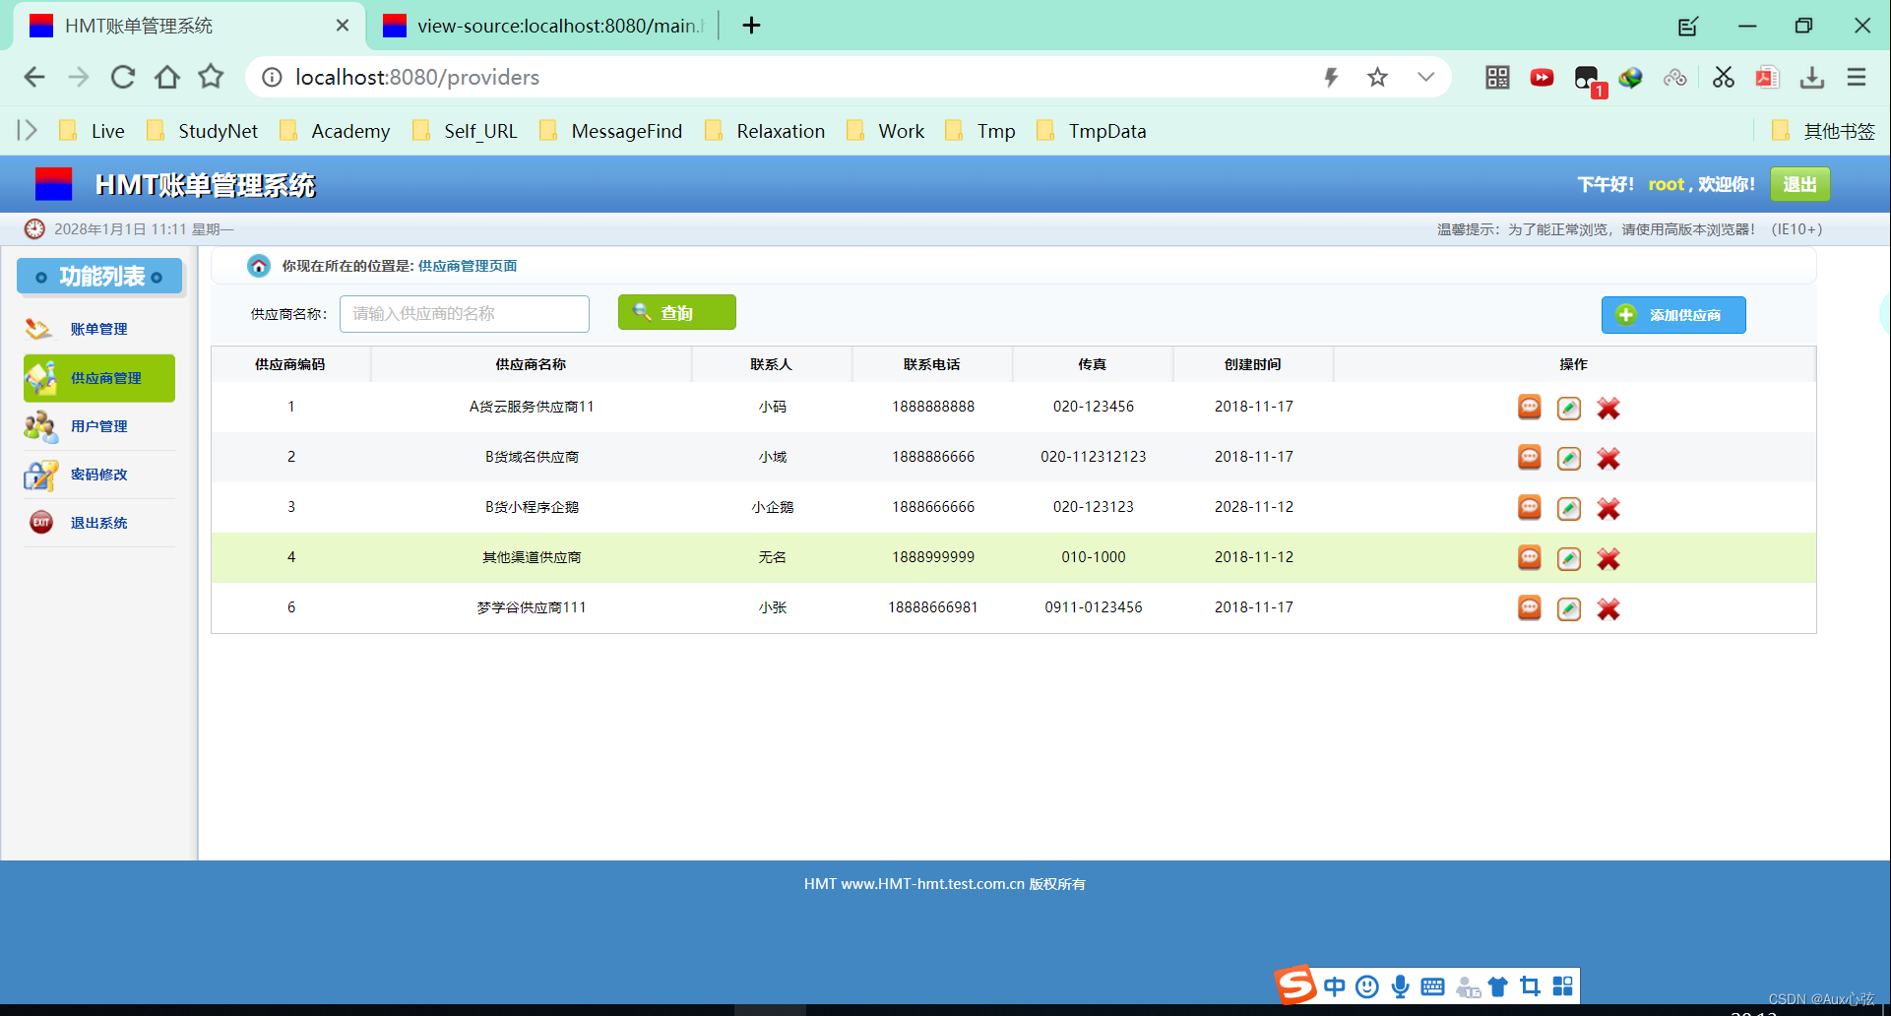Go forward in the browser
Image resolution: width=1891 pixels, height=1016 pixels.
pos(79,77)
